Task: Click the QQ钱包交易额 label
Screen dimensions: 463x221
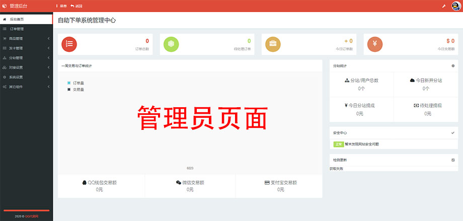Action: (x=102, y=183)
